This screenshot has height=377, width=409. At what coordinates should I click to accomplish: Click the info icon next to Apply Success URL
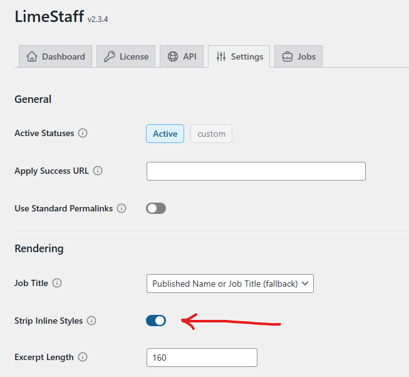(x=98, y=171)
